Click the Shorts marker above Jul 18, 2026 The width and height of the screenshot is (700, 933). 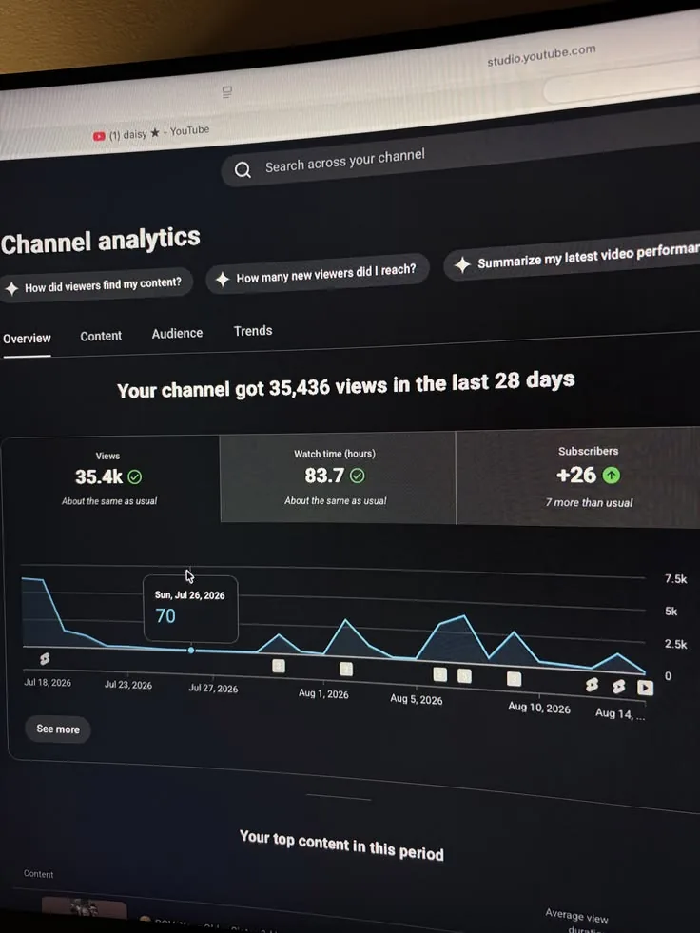pos(45,659)
